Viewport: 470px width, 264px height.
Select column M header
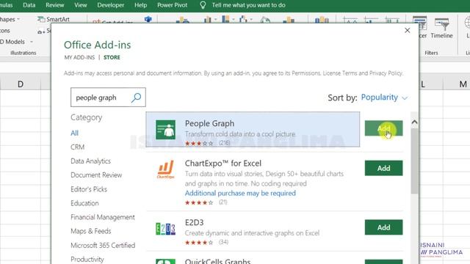(462, 84)
